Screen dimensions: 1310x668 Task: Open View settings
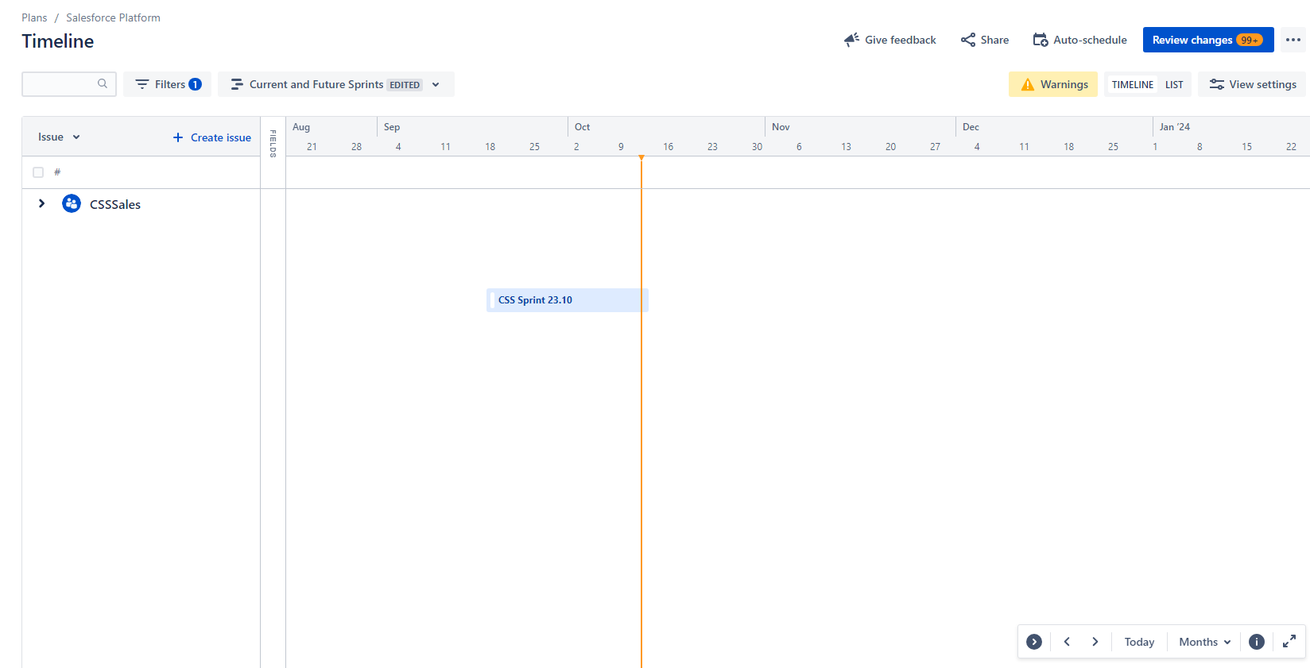tap(1252, 84)
